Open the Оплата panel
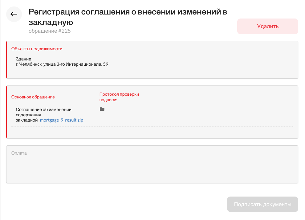 [152, 164]
